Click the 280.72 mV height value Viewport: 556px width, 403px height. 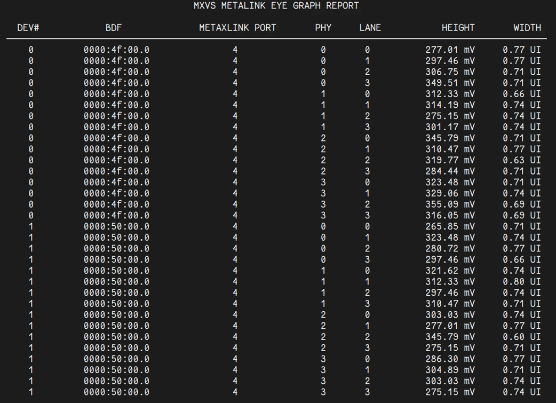click(x=450, y=249)
